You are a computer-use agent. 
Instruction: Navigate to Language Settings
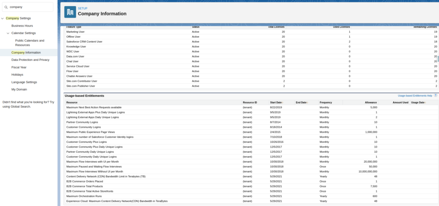[x=24, y=82]
